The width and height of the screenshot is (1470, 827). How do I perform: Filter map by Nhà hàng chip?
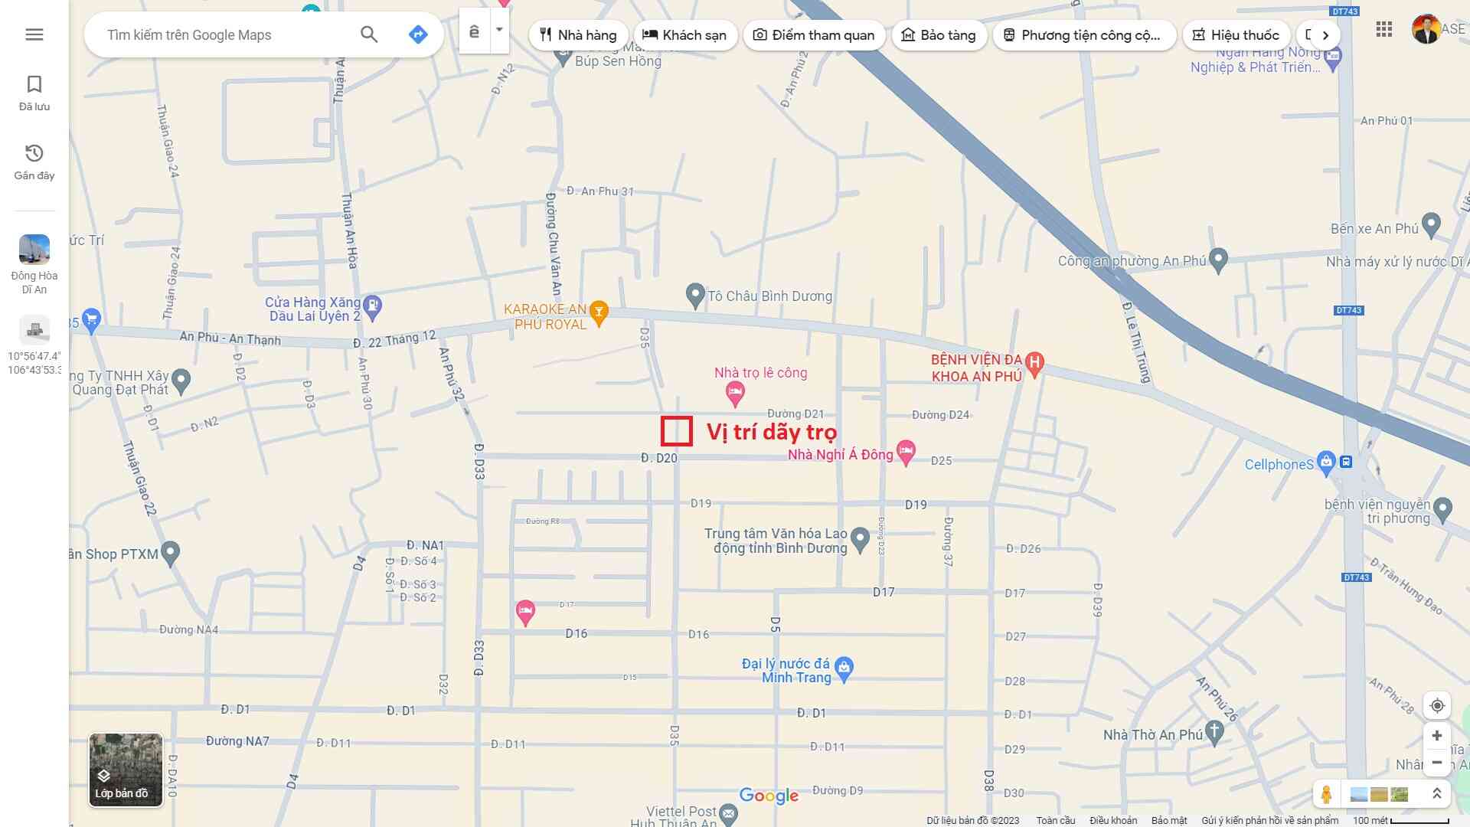click(578, 35)
